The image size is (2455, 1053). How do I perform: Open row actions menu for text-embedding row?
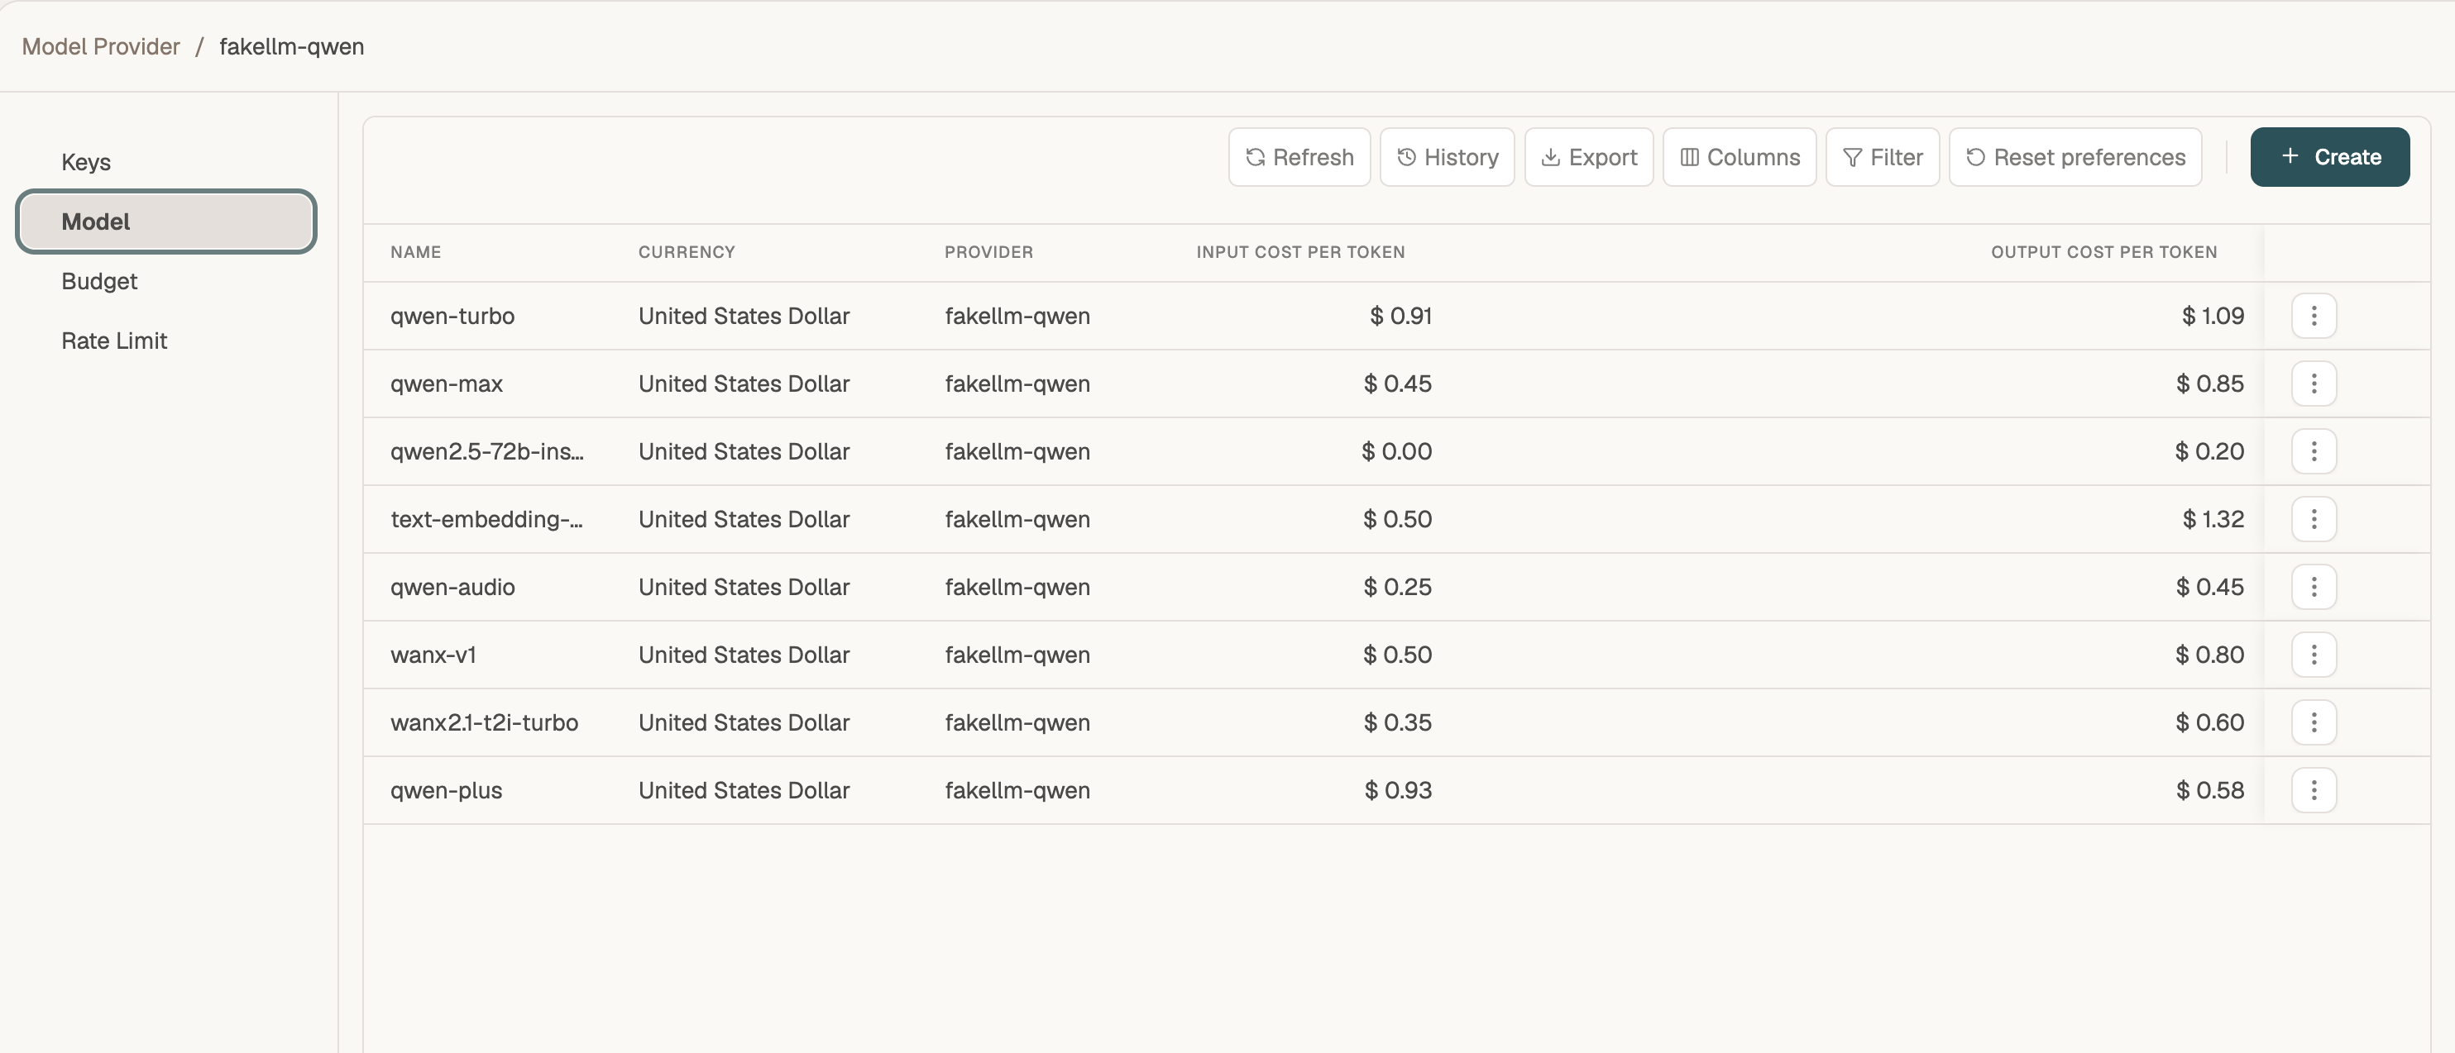[2313, 519]
